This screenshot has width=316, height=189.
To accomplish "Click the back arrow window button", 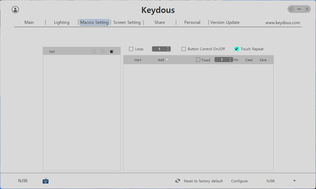I will [291, 9].
